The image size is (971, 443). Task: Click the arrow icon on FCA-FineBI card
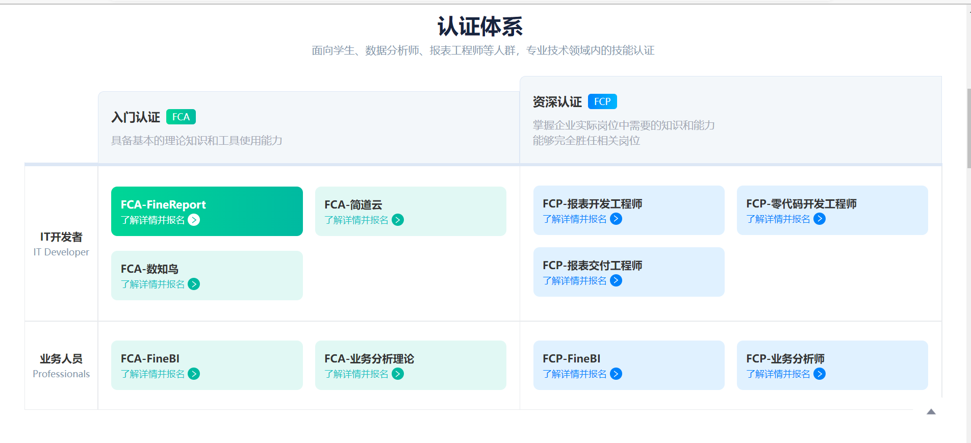point(194,374)
